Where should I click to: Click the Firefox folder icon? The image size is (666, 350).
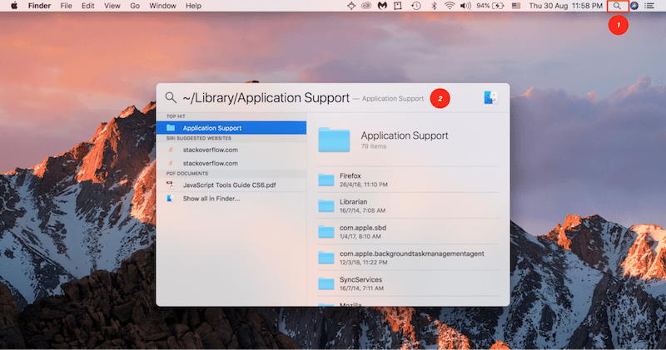pos(326,180)
